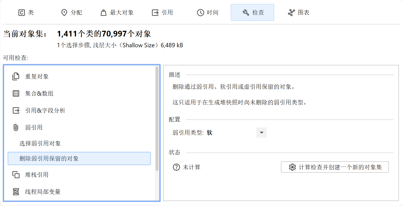Select 重复对象 inspection
Screen dimensions: 402x206
(x=79, y=76)
